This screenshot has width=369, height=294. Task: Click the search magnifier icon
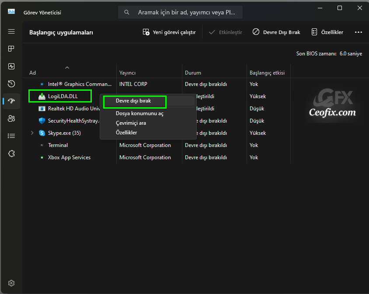click(127, 12)
